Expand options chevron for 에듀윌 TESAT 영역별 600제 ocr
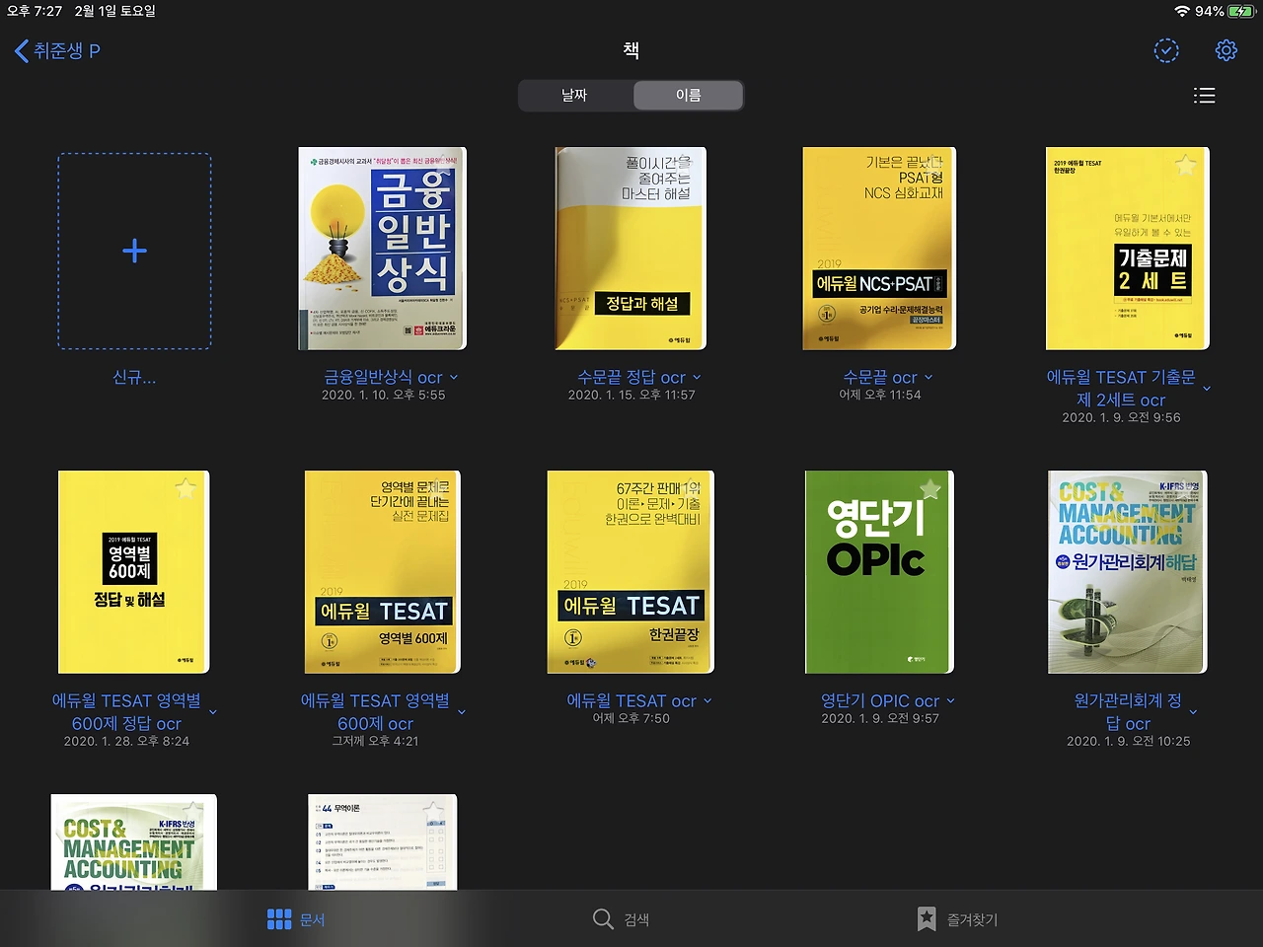 (x=462, y=712)
